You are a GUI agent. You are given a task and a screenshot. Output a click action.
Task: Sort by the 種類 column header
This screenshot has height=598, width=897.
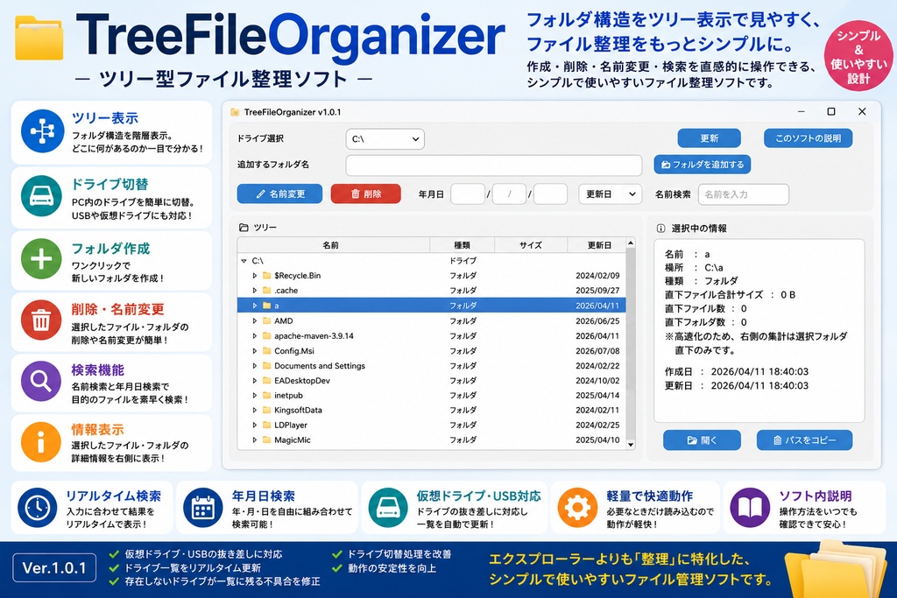click(463, 245)
